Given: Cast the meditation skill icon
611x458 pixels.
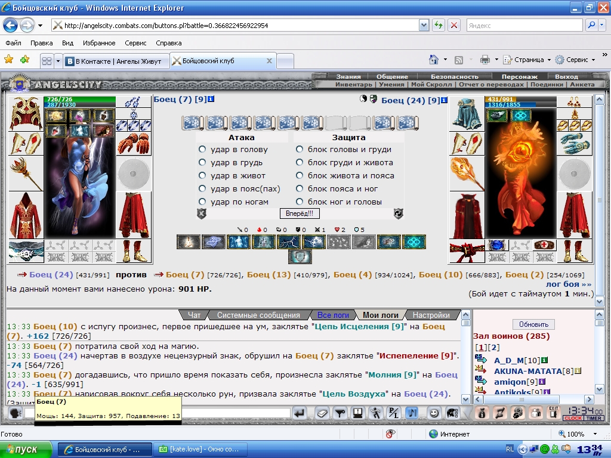Looking at the screenshot, I should click(x=189, y=242).
